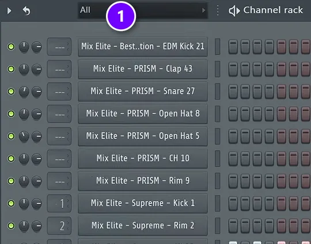
Task: Click mixer track 2 box for Supreme Rim 2
Action: click(x=59, y=226)
